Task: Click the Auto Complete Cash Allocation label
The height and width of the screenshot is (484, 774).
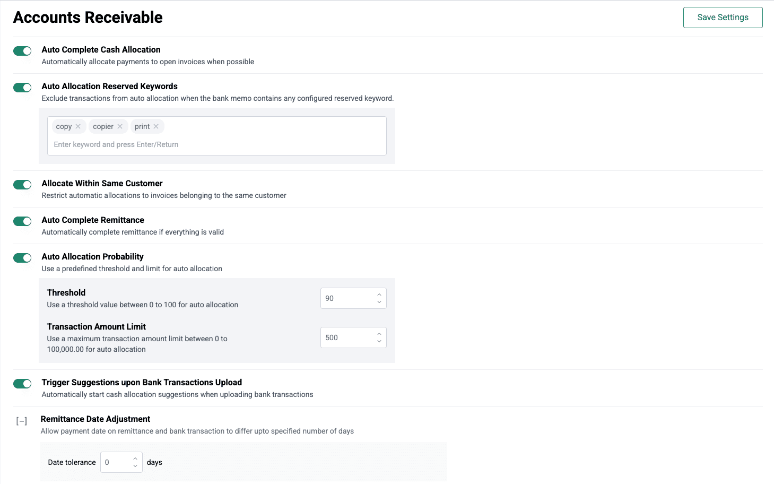Action: (101, 50)
